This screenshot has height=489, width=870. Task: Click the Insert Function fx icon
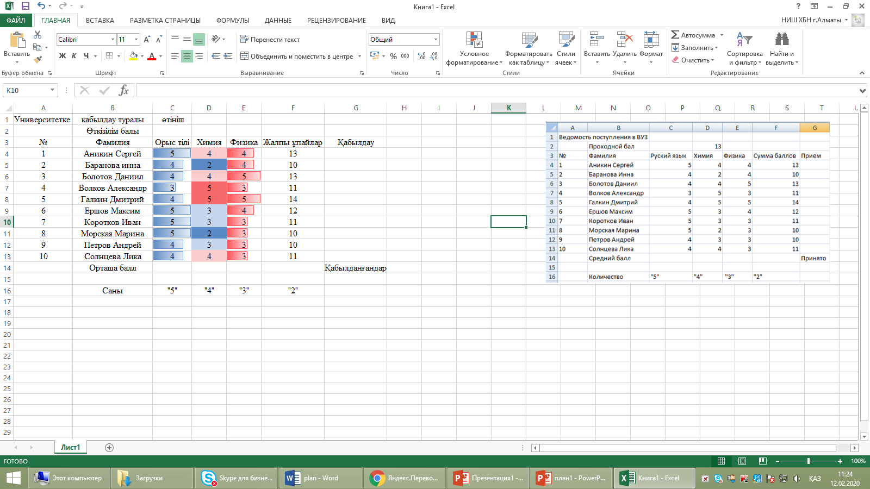click(124, 90)
